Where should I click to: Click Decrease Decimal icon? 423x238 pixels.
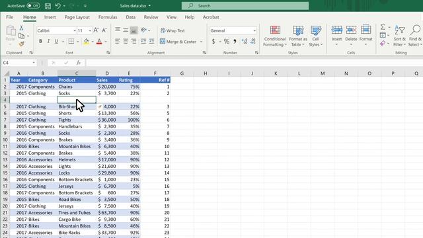point(252,41)
